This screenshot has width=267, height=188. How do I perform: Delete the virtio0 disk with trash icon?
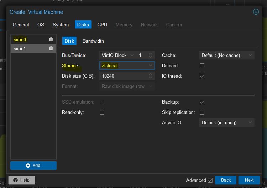click(51, 40)
